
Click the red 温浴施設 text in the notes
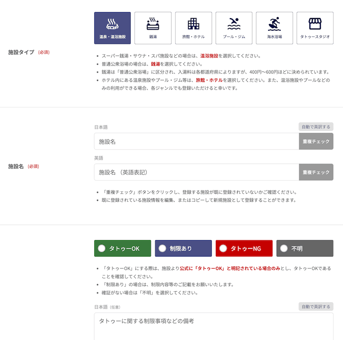coord(209,56)
